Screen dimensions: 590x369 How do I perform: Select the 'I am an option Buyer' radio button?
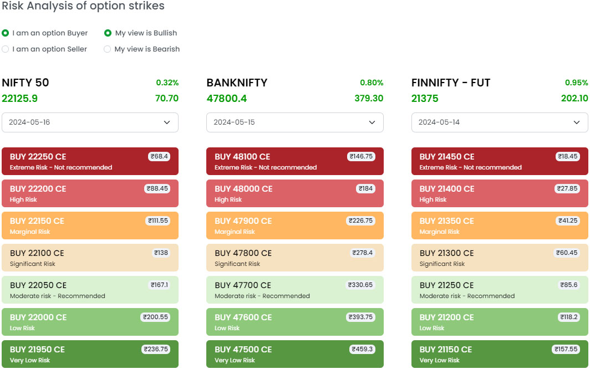(x=6, y=33)
